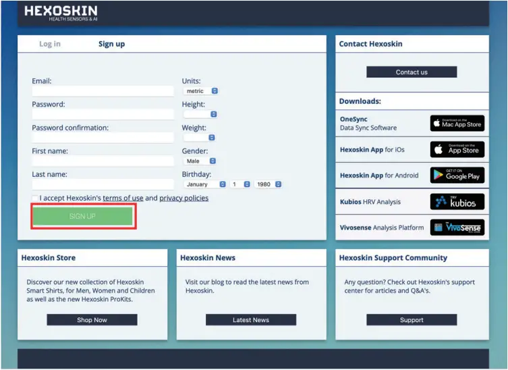Click the Contact us button
This screenshot has width=508, height=370.
(412, 72)
